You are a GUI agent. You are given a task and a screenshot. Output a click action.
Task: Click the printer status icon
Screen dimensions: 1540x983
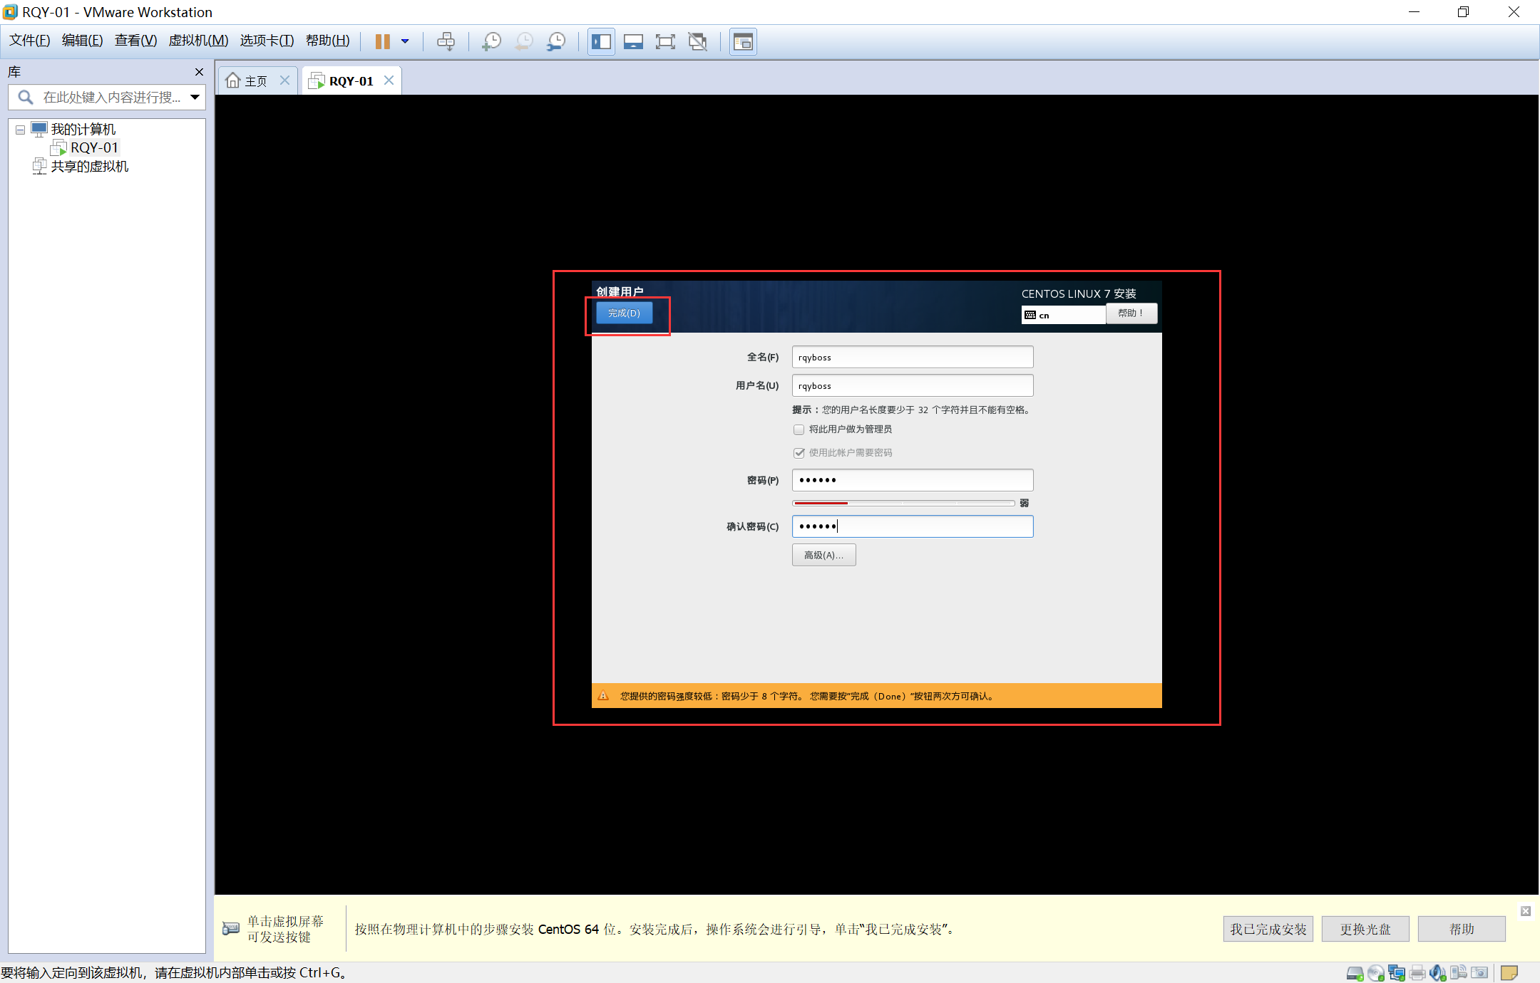(x=1417, y=972)
